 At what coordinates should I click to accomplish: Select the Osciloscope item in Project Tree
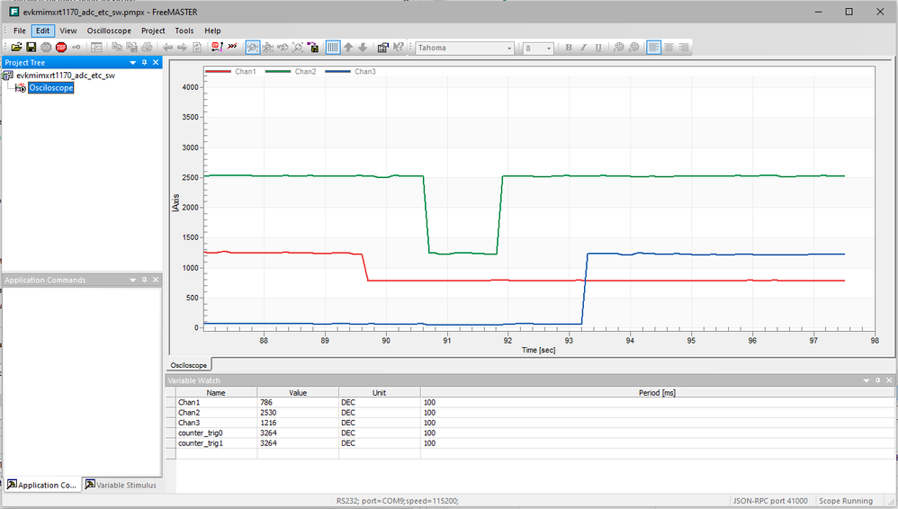point(51,87)
